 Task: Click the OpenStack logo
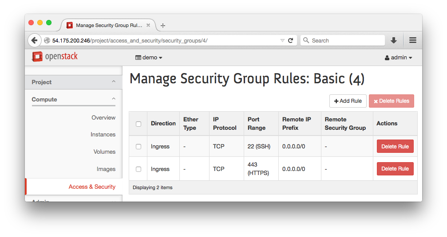click(x=55, y=57)
